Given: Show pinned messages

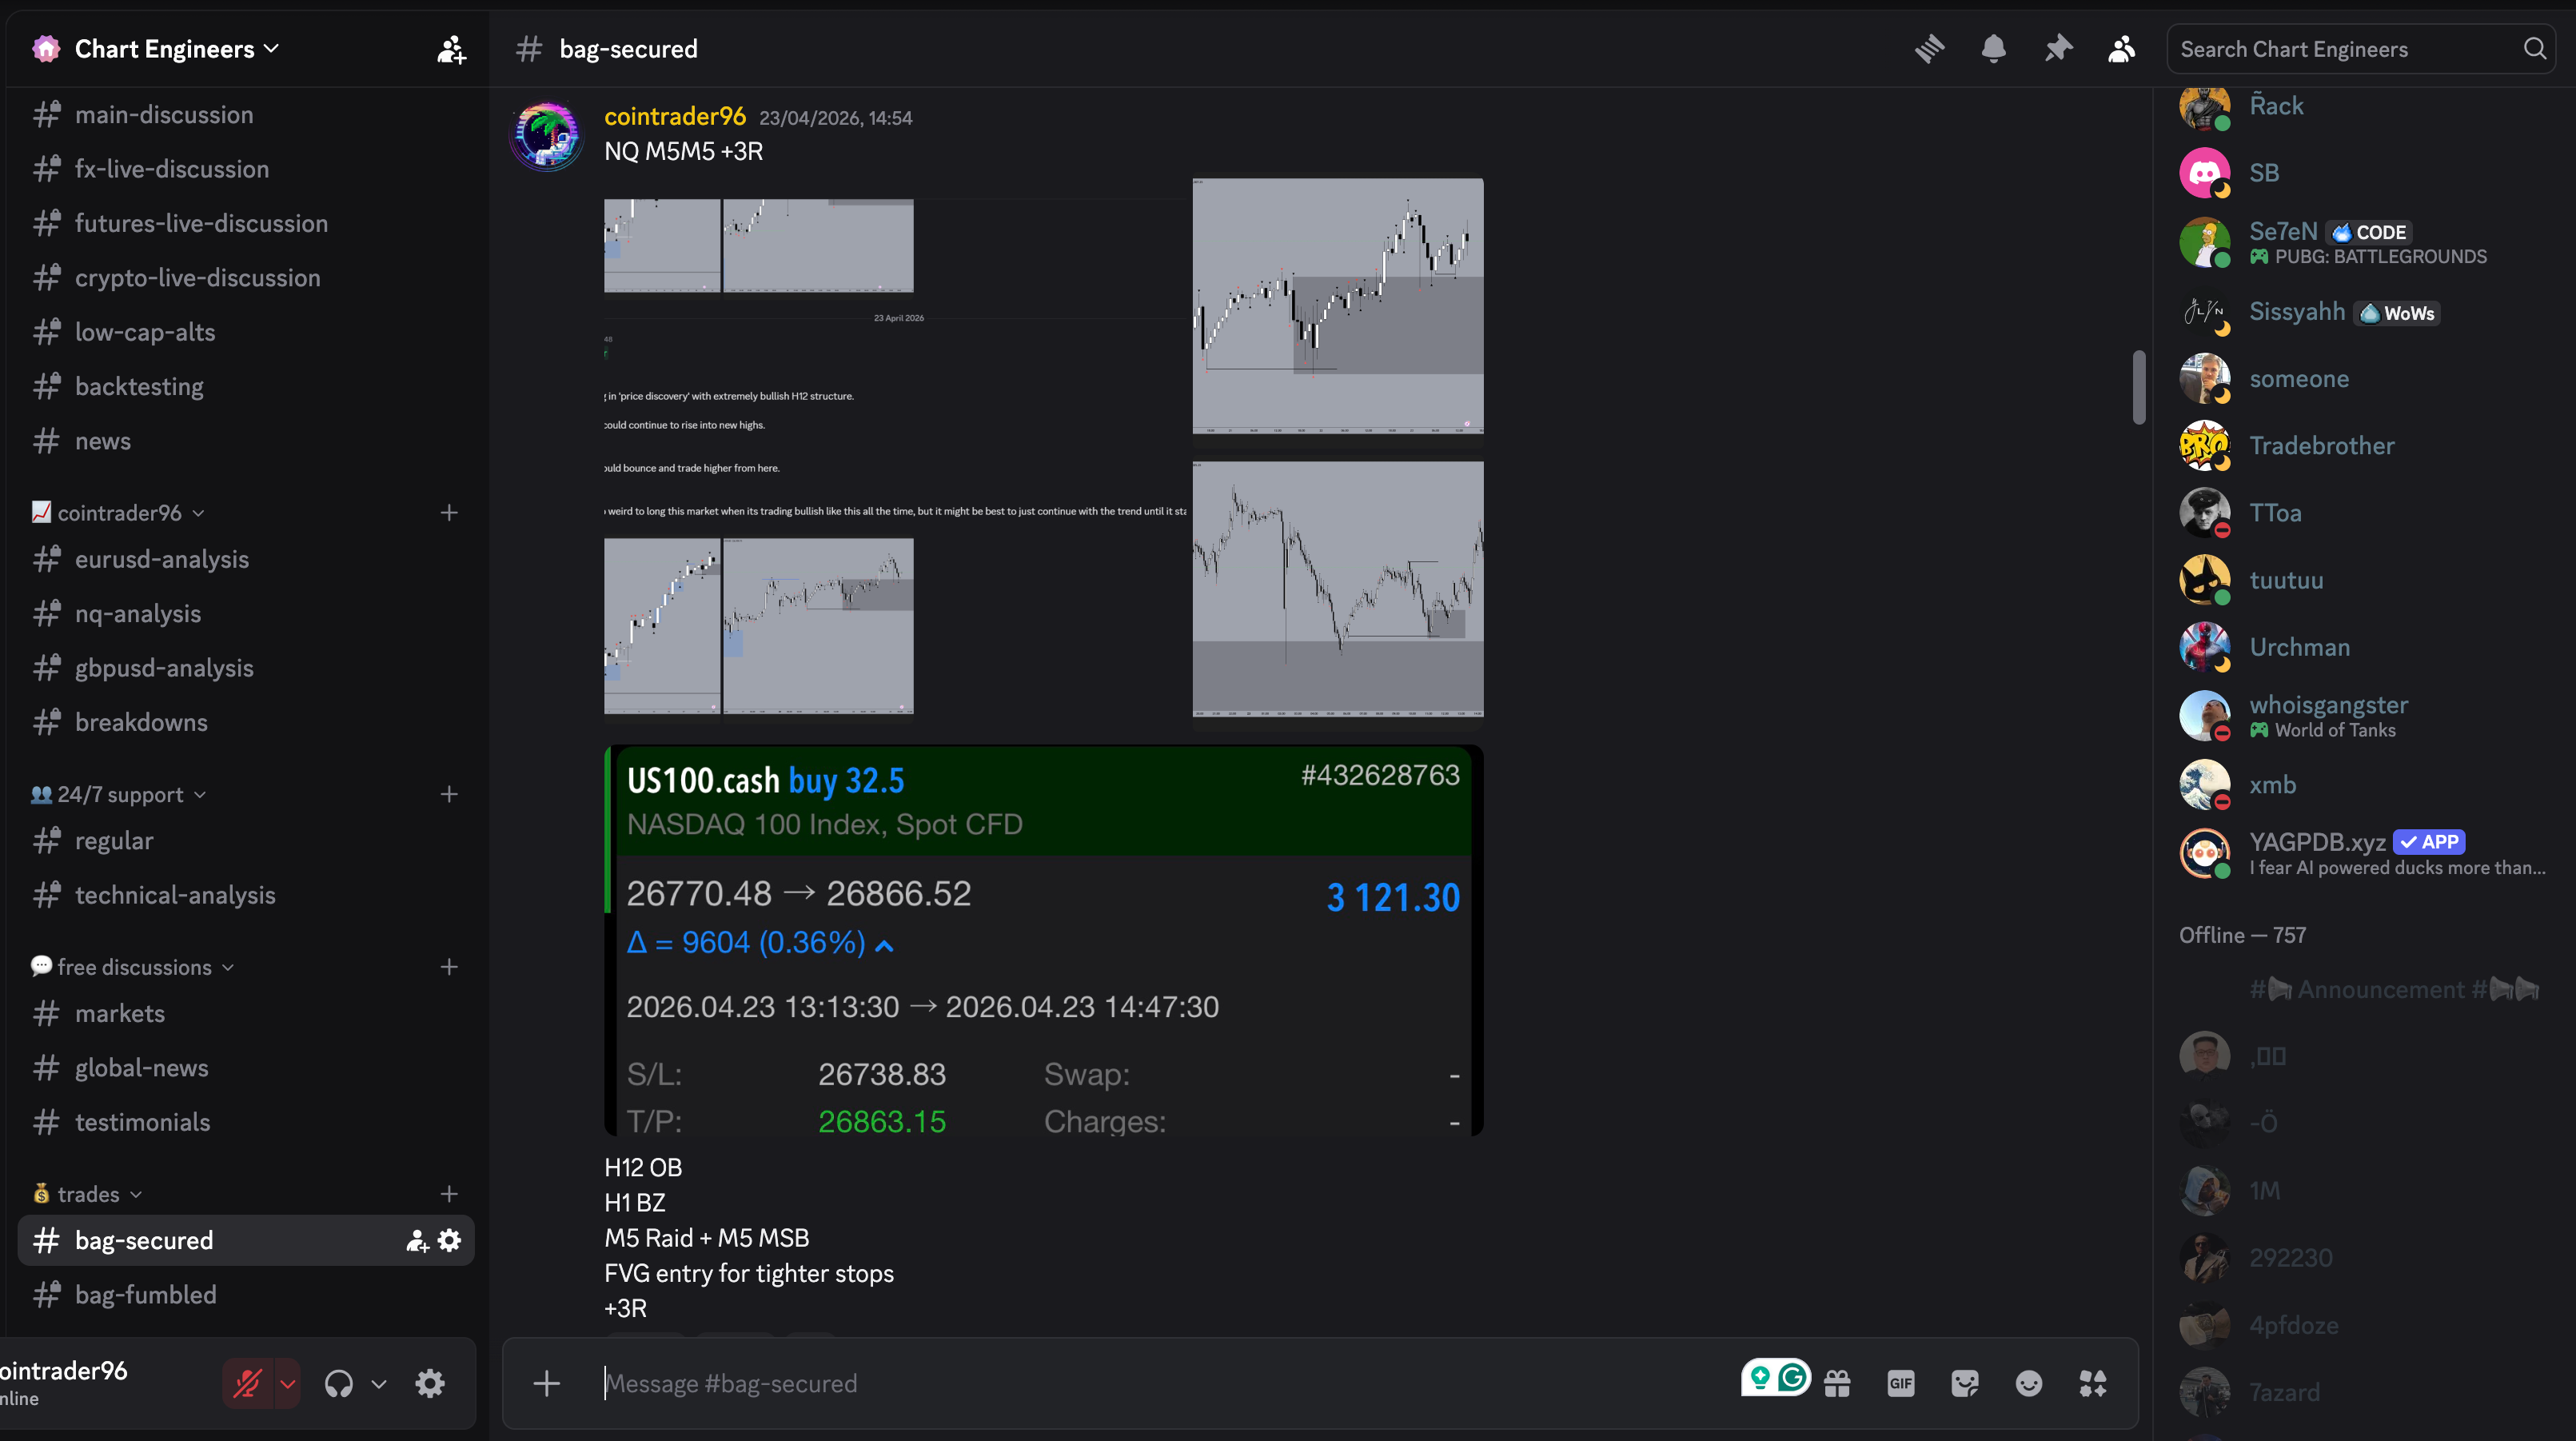Looking at the screenshot, I should pos(2058,49).
